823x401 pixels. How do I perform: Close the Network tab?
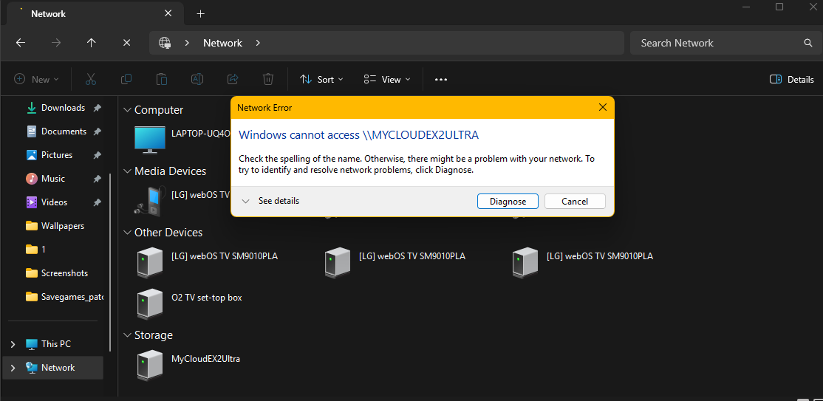click(168, 13)
